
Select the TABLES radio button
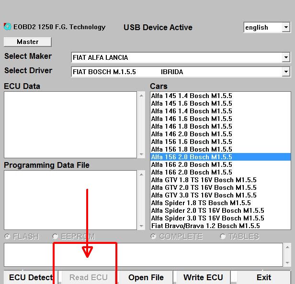(223, 236)
